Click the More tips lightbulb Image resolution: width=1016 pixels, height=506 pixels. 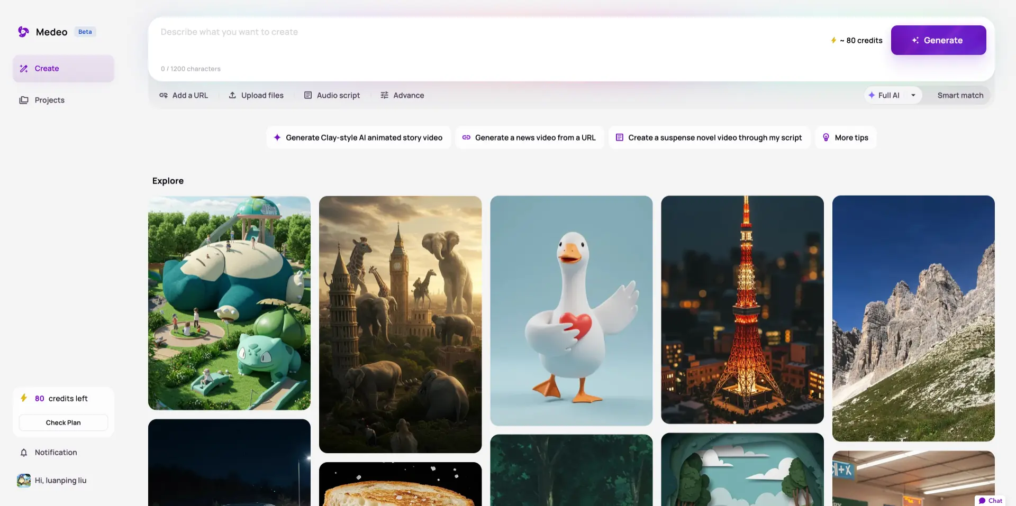pos(826,137)
